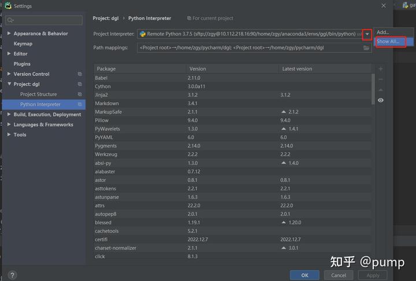Select the attrs package row
Viewport: 416px width, 281px height.
[x=233, y=205]
